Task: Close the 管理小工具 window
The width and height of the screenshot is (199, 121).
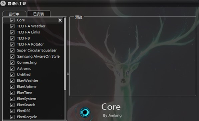Action: pos(3,3)
